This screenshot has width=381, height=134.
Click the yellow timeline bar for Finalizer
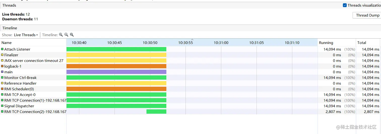click(x=116, y=55)
